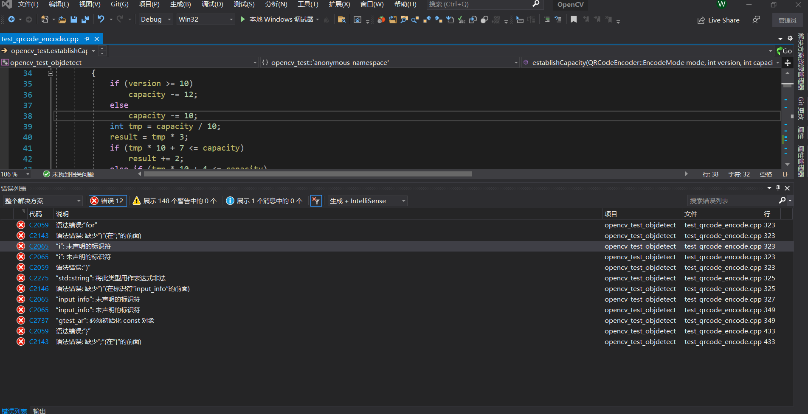
Task: Click the error list filter icon
Action: (316, 201)
